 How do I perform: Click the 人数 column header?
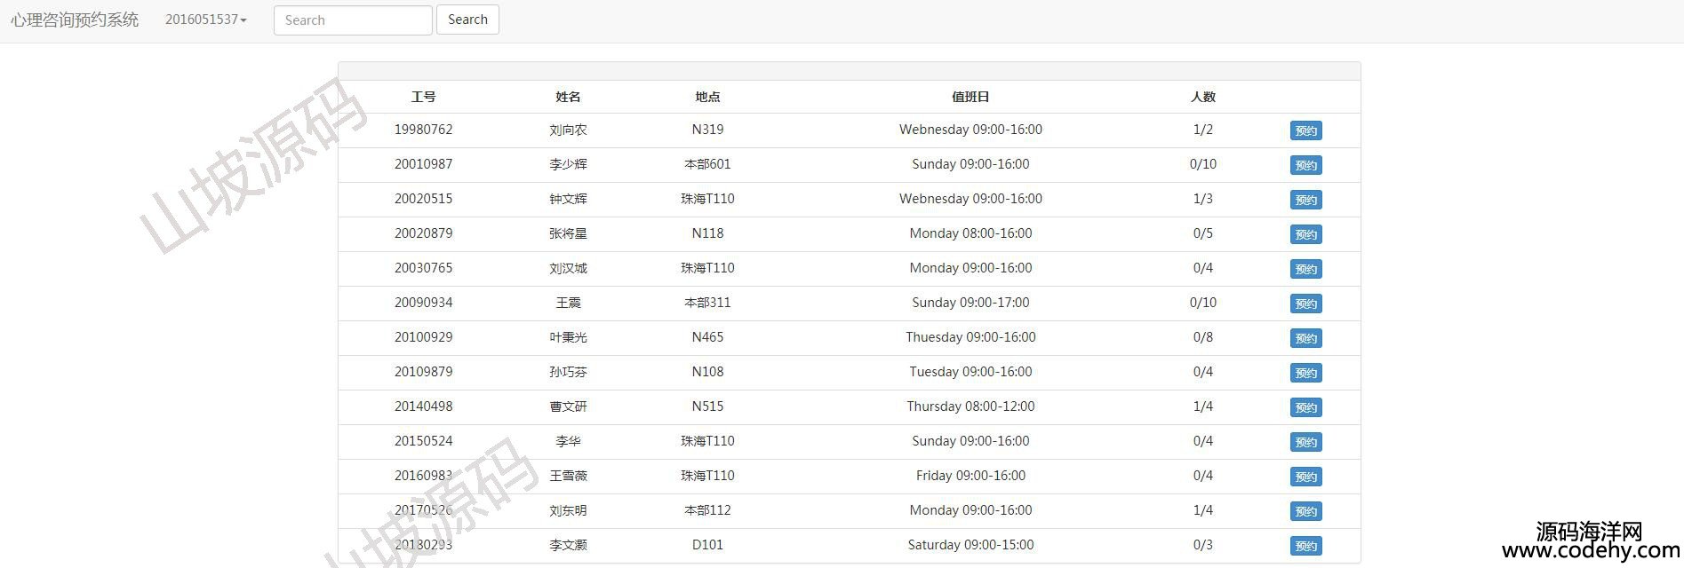1202,97
